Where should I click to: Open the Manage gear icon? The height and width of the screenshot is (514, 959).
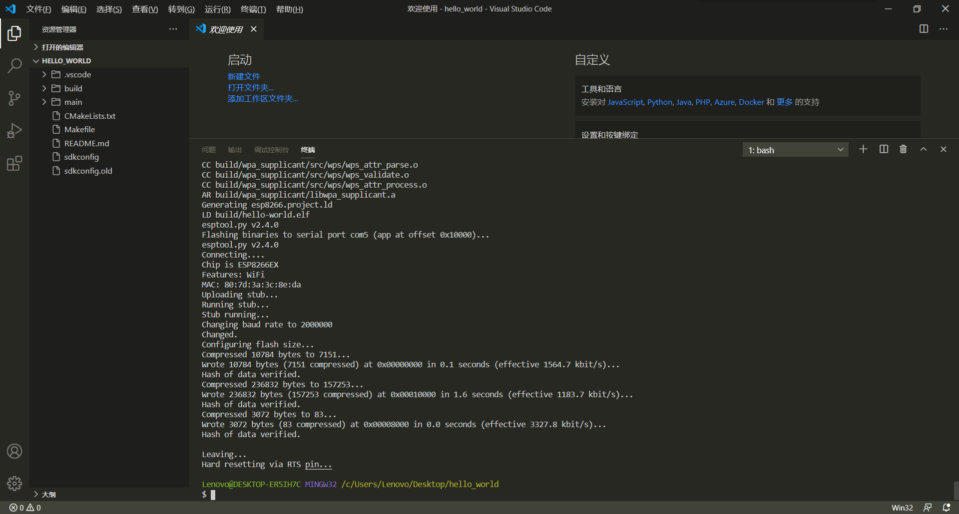[14, 483]
